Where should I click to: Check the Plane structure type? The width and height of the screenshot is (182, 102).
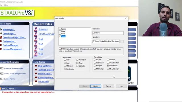pos(60,31)
